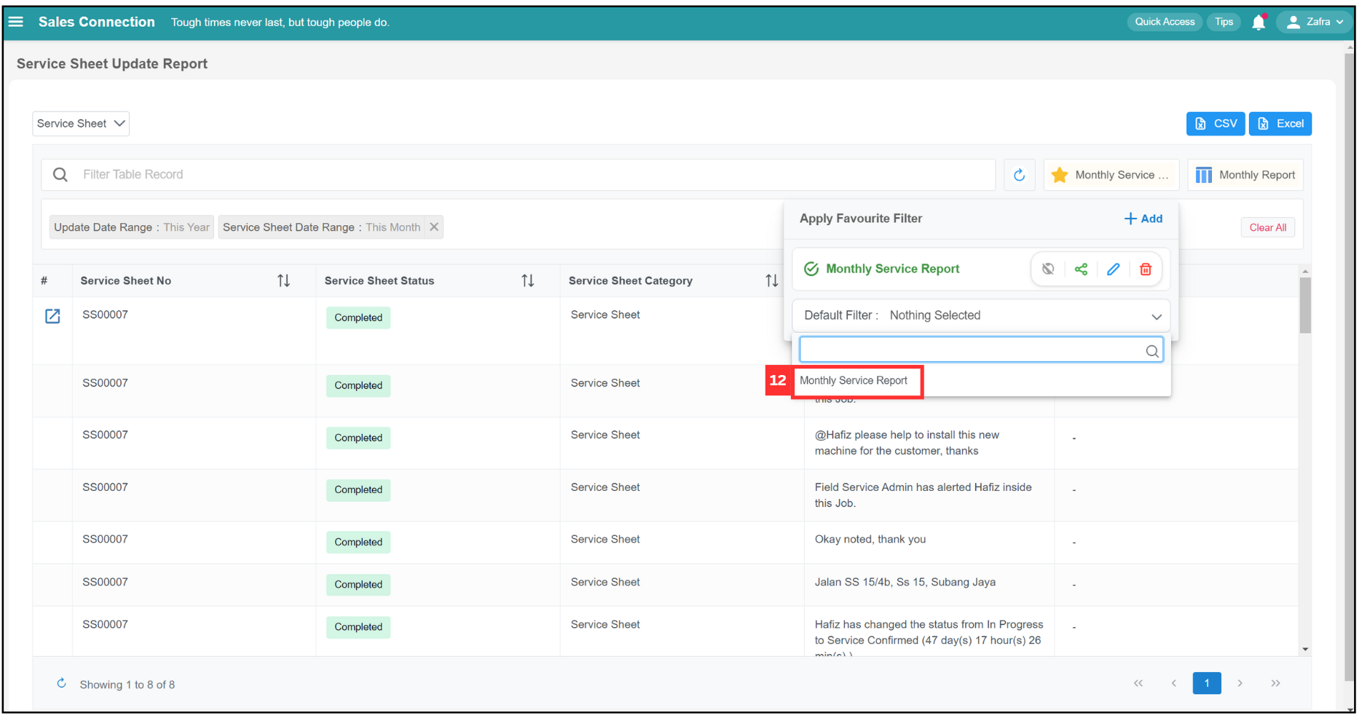Click the table scrollbar down arrow

1305,649
